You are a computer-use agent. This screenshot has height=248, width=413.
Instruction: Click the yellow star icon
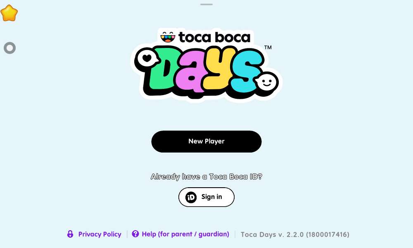tap(9, 13)
